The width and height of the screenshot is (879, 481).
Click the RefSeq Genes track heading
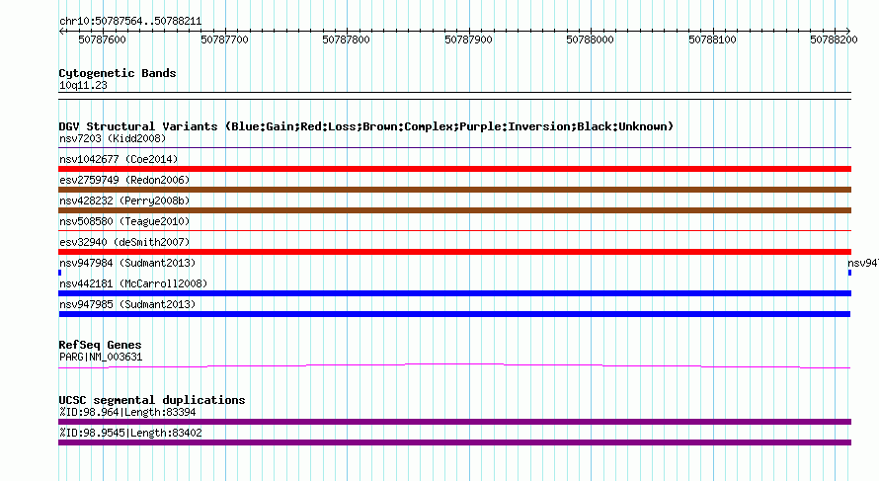(x=100, y=345)
